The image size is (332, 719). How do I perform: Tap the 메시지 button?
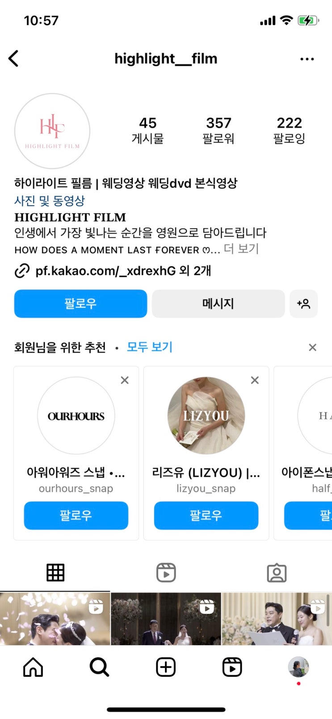(x=218, y=304)
